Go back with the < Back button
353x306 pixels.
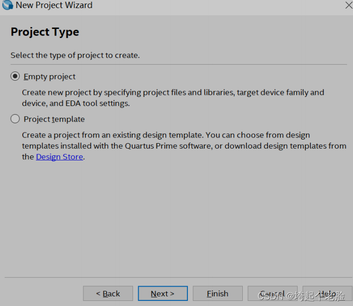click(x=108, y=293)
